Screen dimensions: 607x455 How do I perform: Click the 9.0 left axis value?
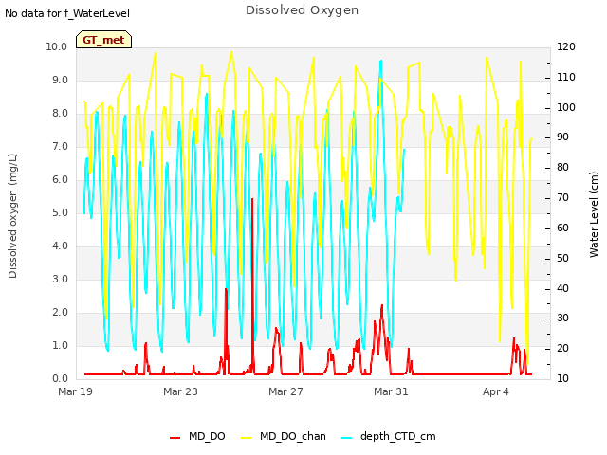[x=60, y=80]
